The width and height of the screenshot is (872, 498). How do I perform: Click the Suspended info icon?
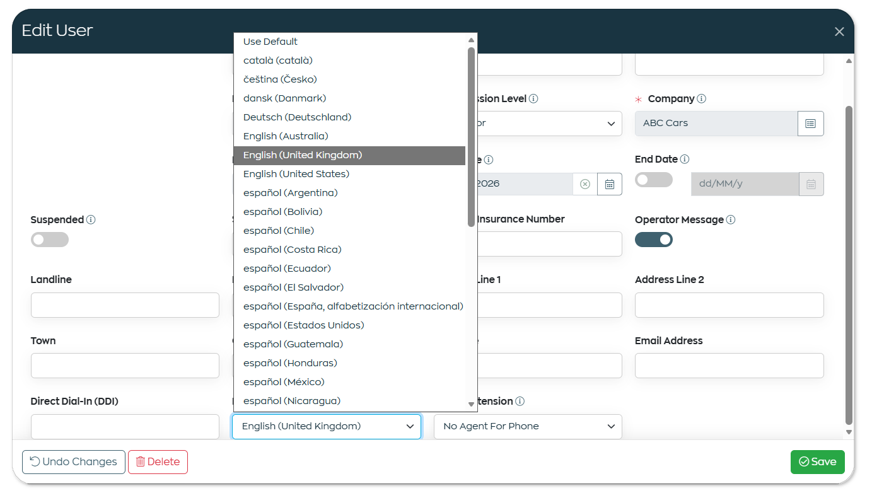91,220
